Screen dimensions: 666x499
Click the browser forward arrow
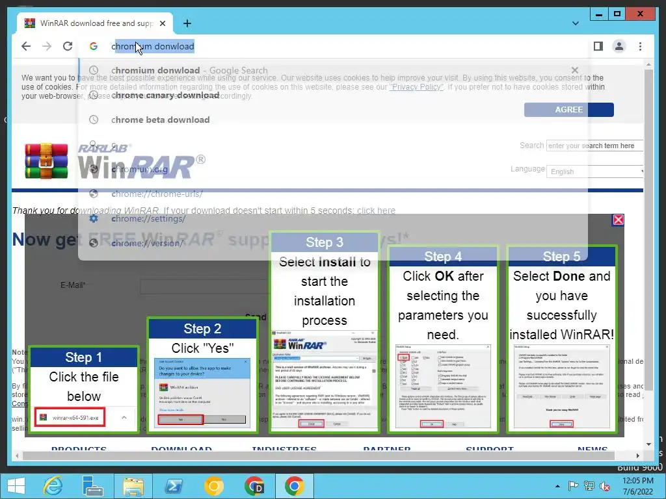tap(47, 46)
